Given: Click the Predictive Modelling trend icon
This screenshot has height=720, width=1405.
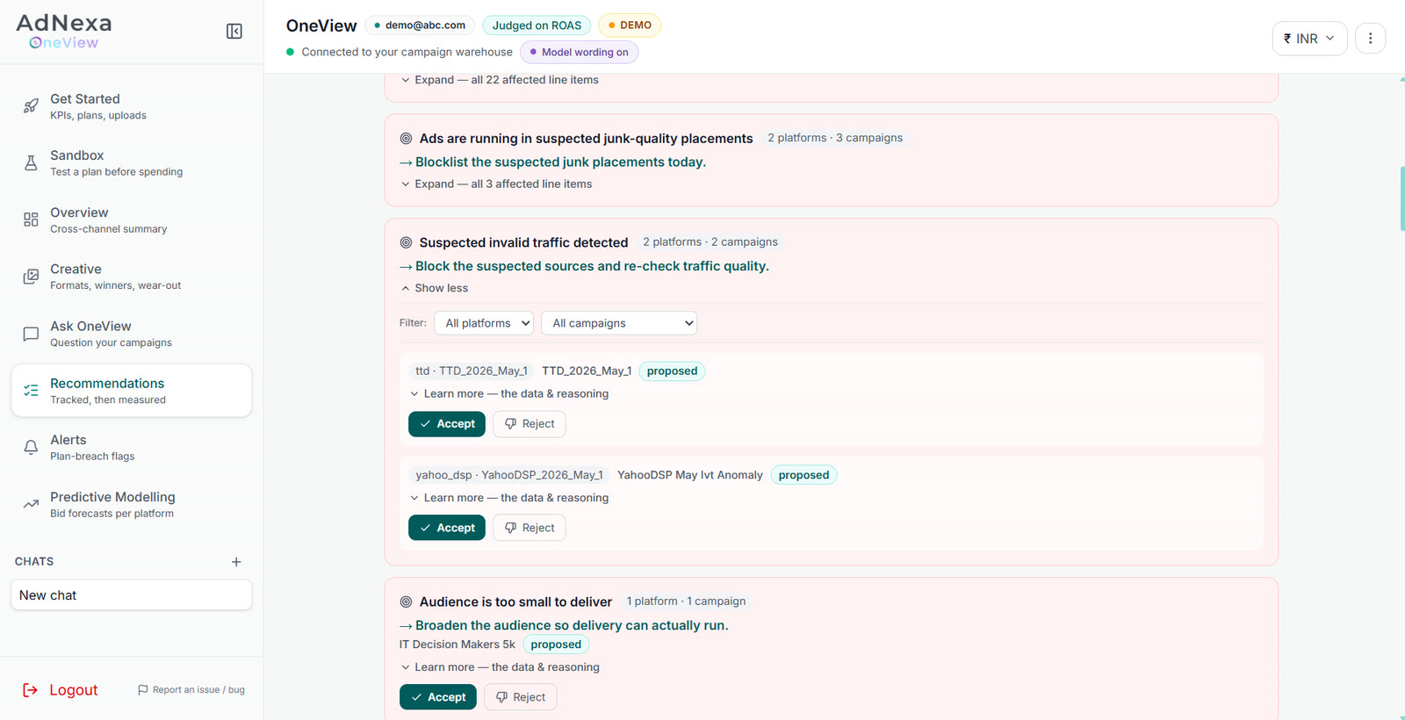Looking at the screenshot, I should (x=31, y=504).
